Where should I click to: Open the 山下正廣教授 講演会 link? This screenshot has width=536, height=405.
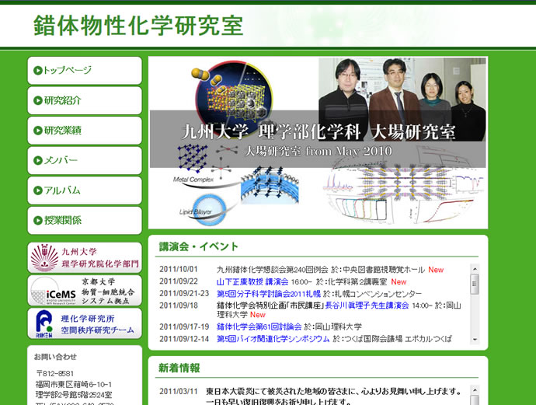252,282
